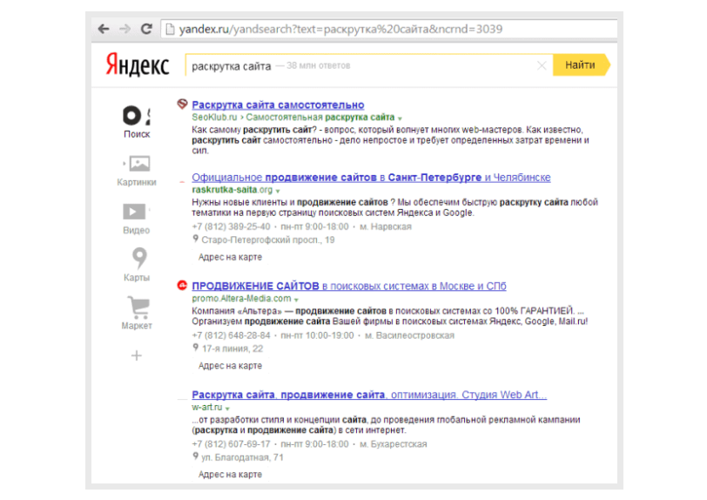Open Официальное продвижение сайтов в Санкт-Петербурге link
The height and width of the screenshot is (500, 707).
(371, 178)
